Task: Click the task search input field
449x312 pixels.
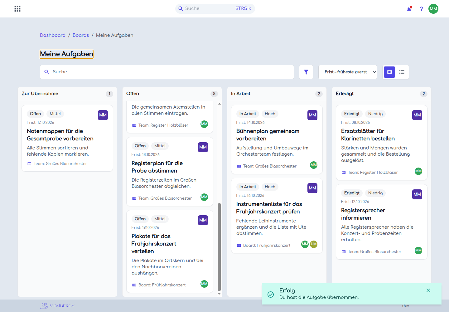Action: 167,72
